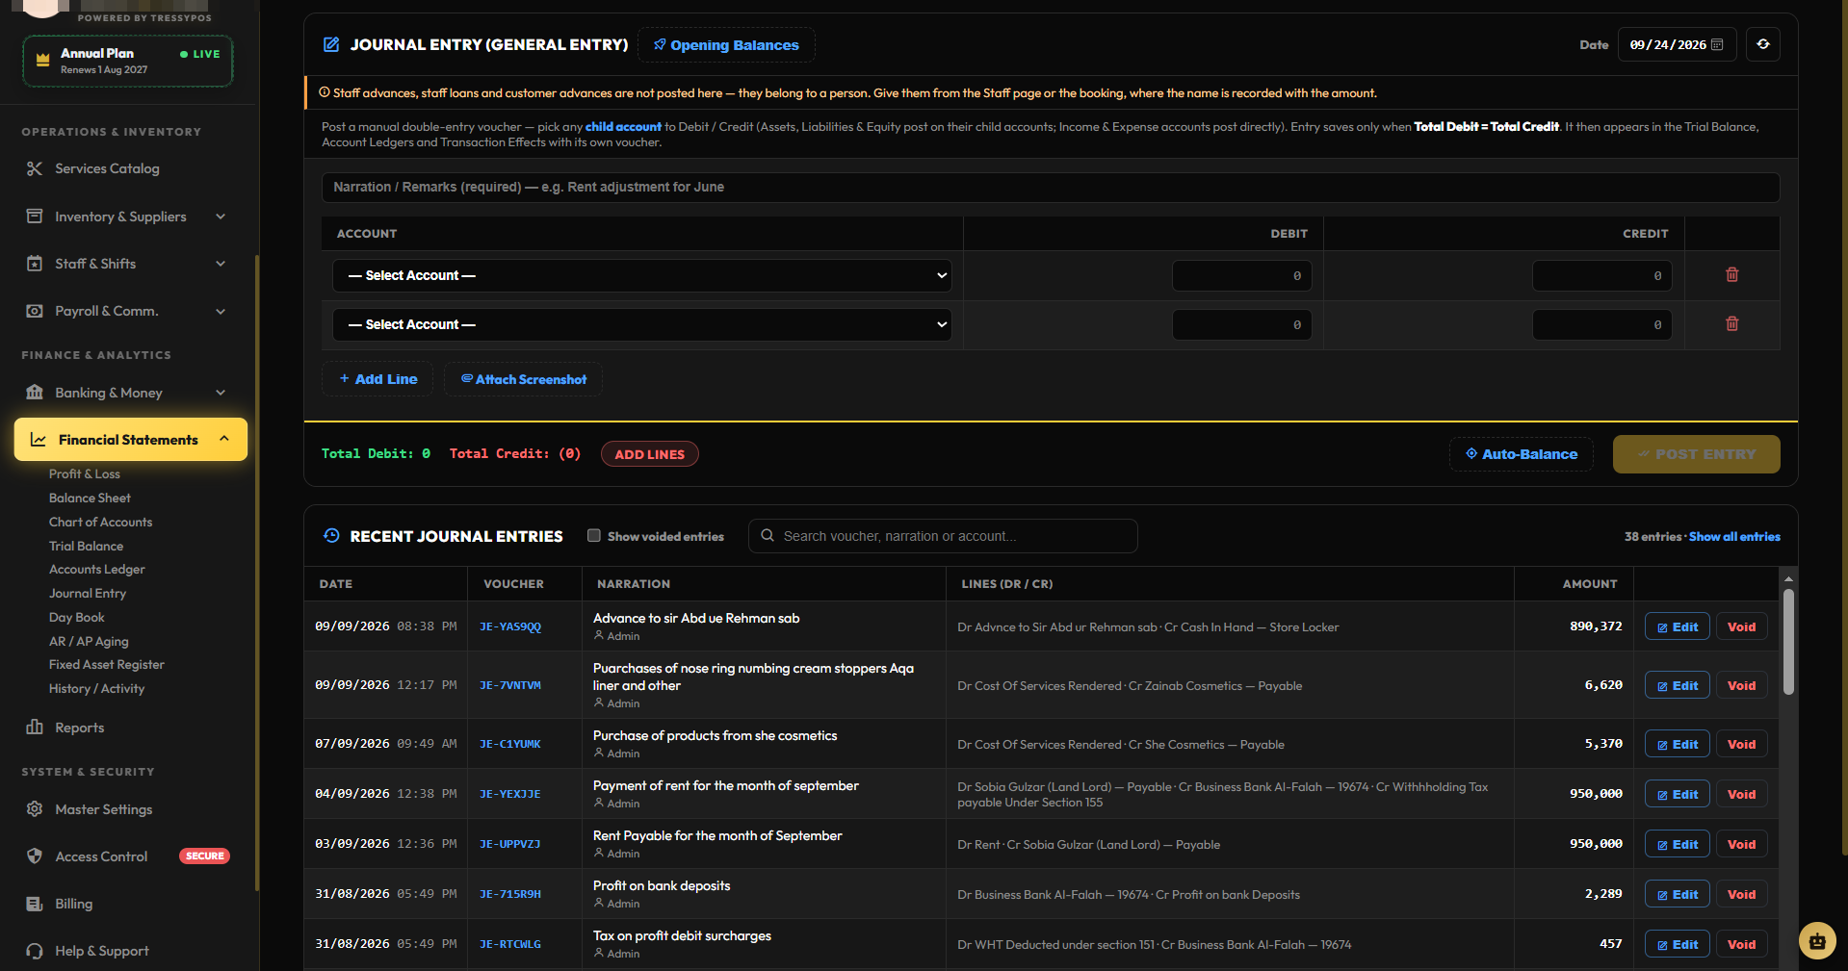This screenshot has height=971, width=1848.
Task: Click the second row Credit amount field
Action: tap(1601, 324)
